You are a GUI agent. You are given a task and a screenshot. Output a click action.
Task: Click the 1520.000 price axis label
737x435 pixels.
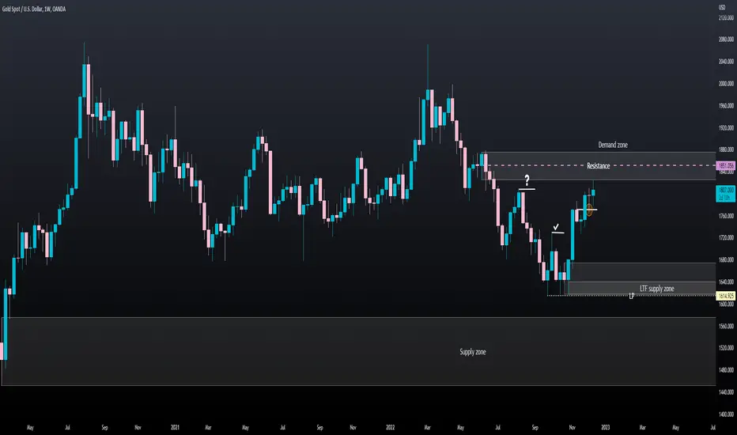pyautogui.click(x=726, y=348)
